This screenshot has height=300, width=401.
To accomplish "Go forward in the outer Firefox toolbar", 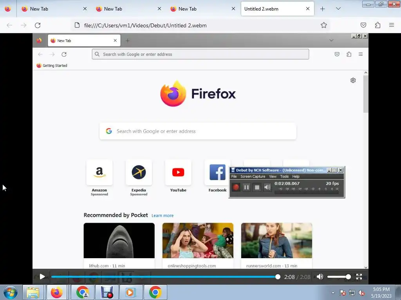I will click(x=23, y=25).
